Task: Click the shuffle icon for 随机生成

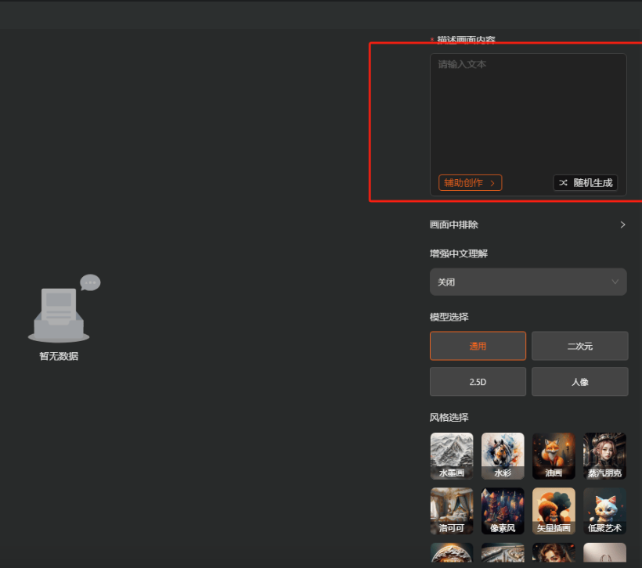Action: point(564,183)
